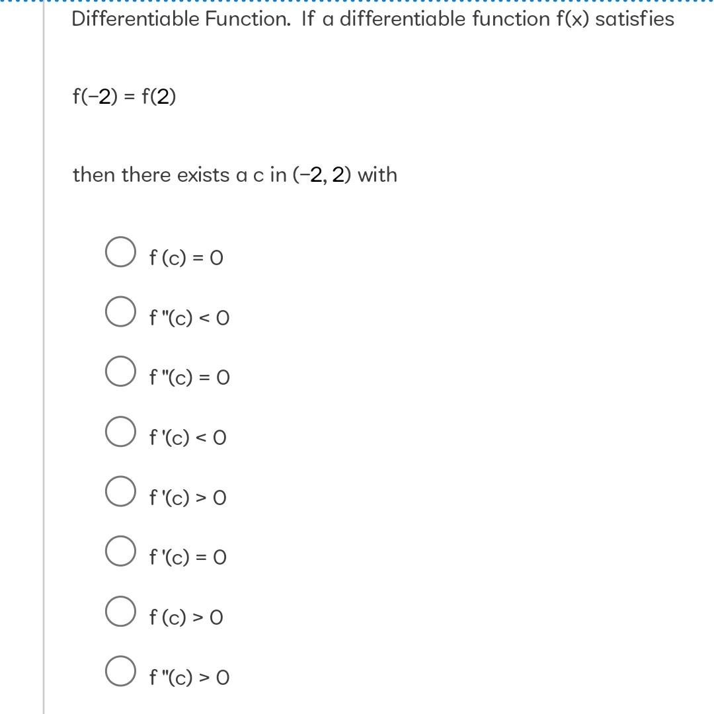
Task: Click the label text "f '(c) < 0"
Action: point(188,438)
